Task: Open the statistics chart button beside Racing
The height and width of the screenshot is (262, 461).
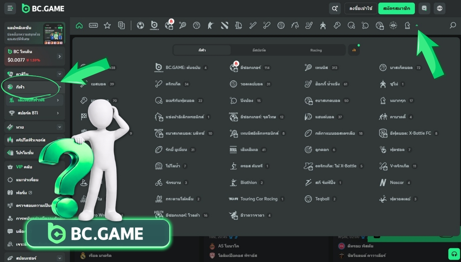Action: pyautogui.click(x=354, y=50)
